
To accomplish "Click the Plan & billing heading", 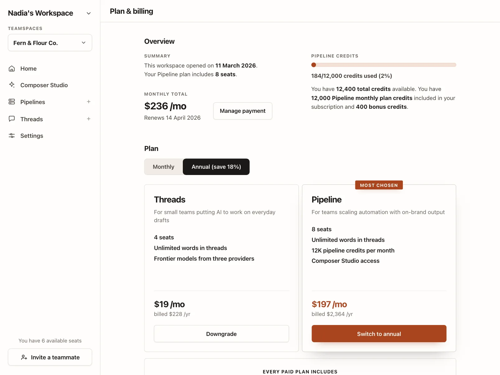I will click(x=132, y=11).
